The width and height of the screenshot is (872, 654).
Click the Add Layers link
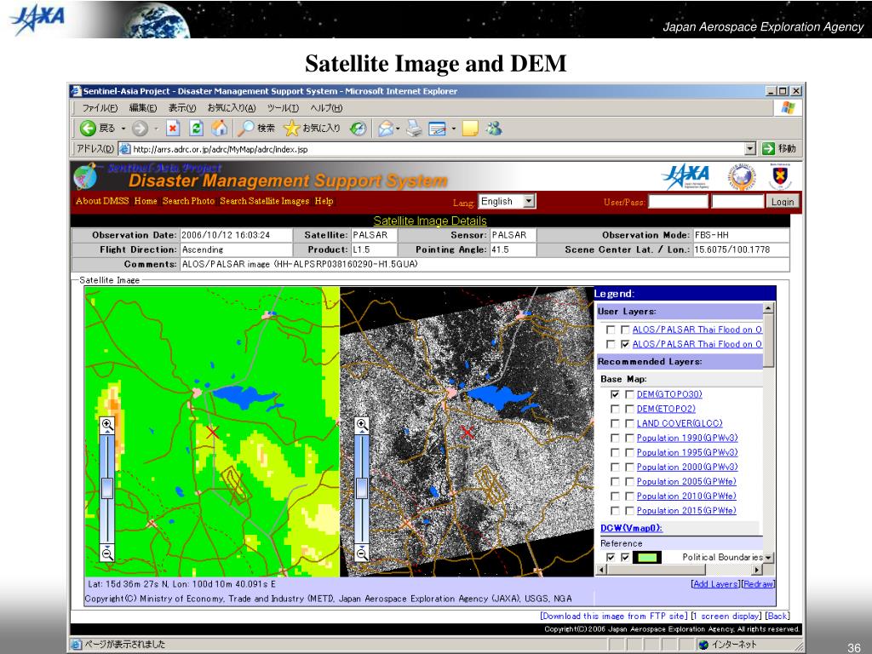pyautogui.click(x=715, y=584)
